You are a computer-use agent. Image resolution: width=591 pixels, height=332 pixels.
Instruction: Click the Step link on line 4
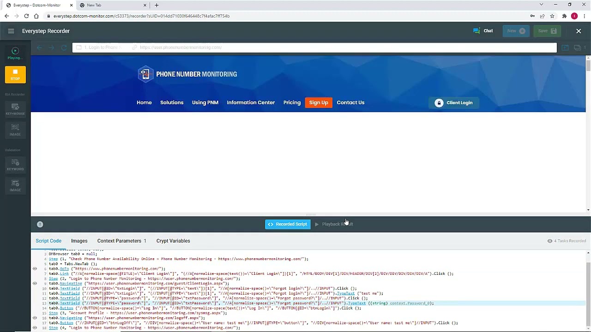[x=53, y=259]
